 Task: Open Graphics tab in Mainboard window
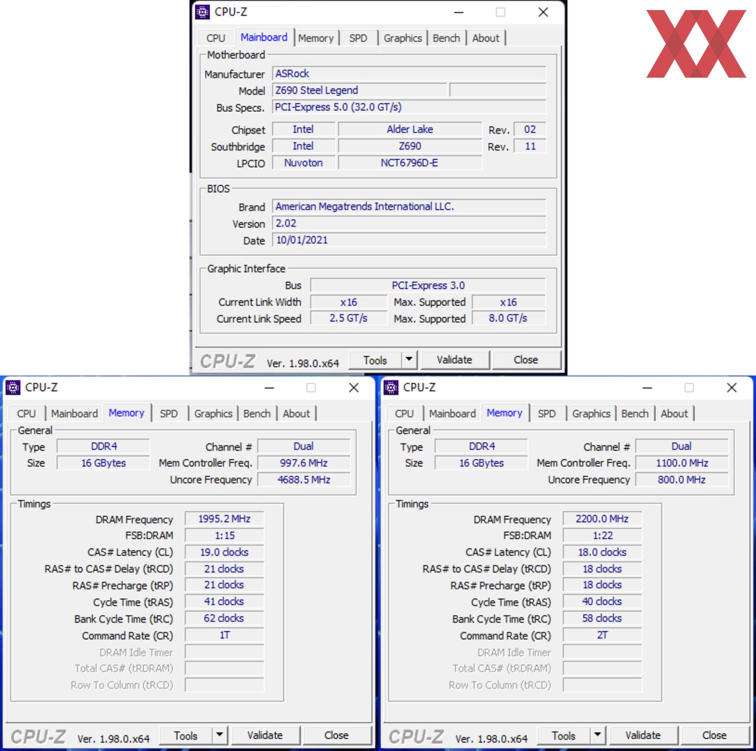pos(402,38)
